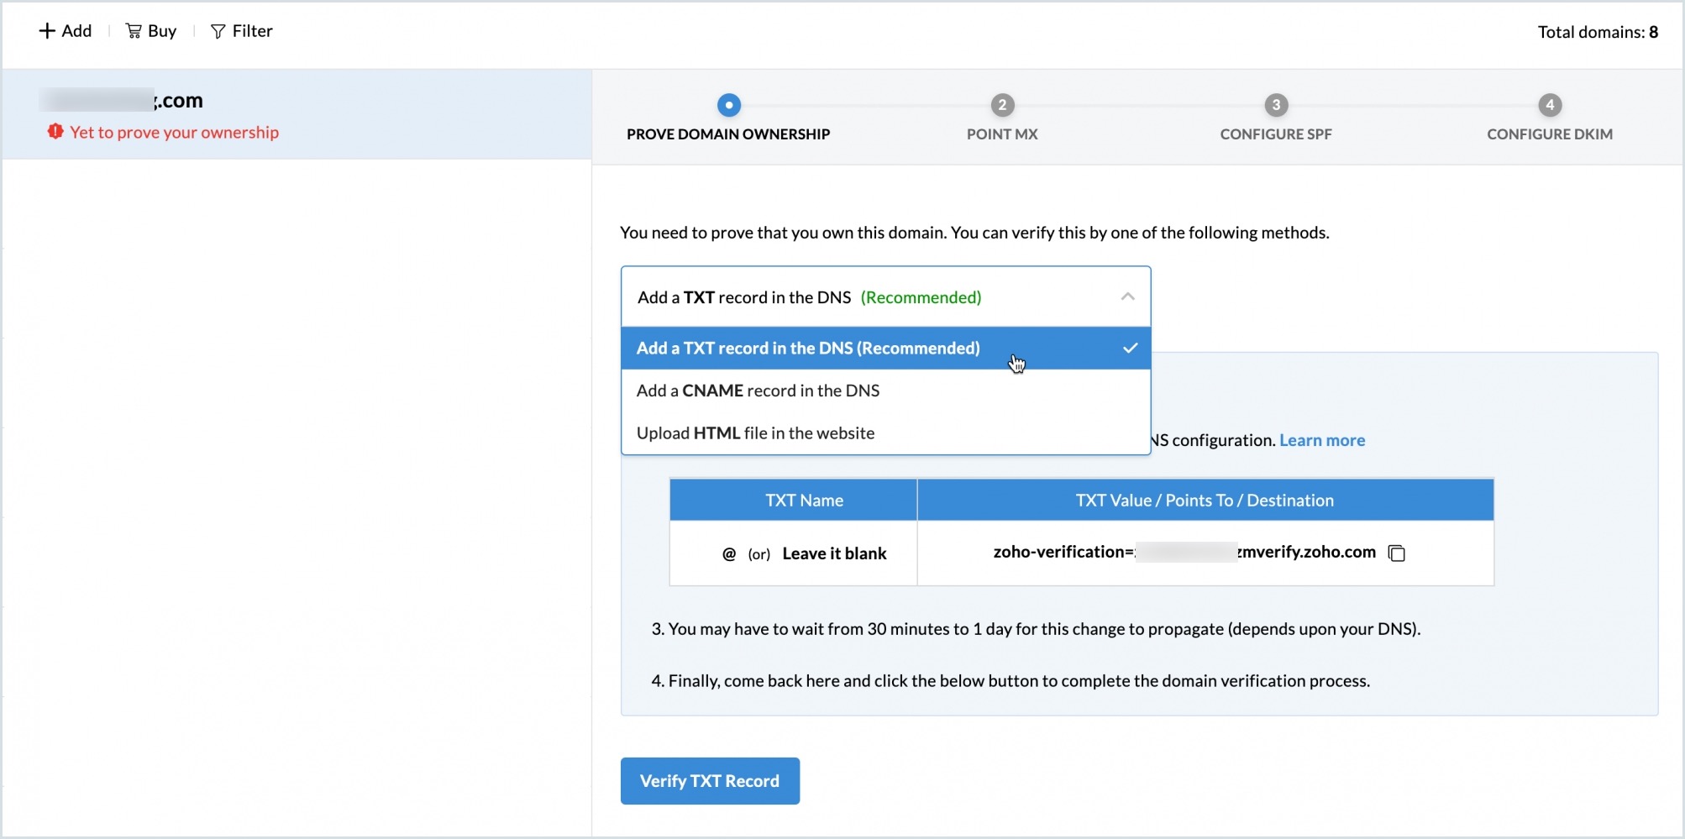Click the TXT Value / Points To header
Image resolution: width=1685 pixels, height=839 pixels.
point(1205,500)
